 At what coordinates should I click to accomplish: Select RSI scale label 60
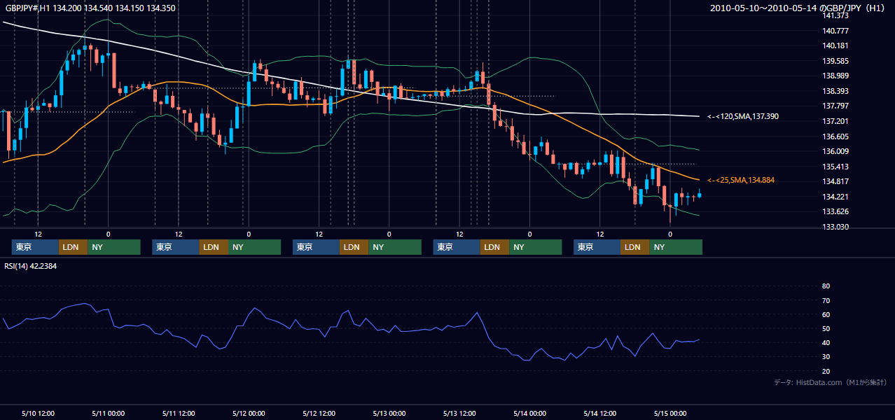click(826, 314)
